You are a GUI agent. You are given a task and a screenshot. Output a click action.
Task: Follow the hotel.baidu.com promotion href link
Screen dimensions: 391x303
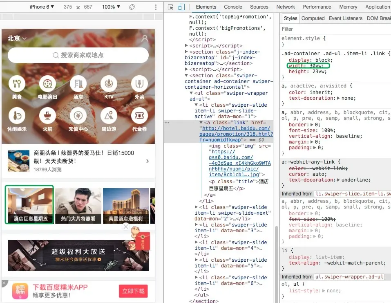[236, 134]
